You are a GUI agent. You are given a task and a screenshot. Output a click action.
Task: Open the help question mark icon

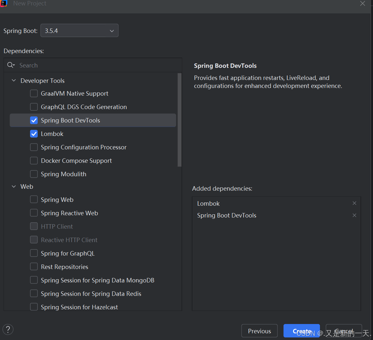coord(8,330)
